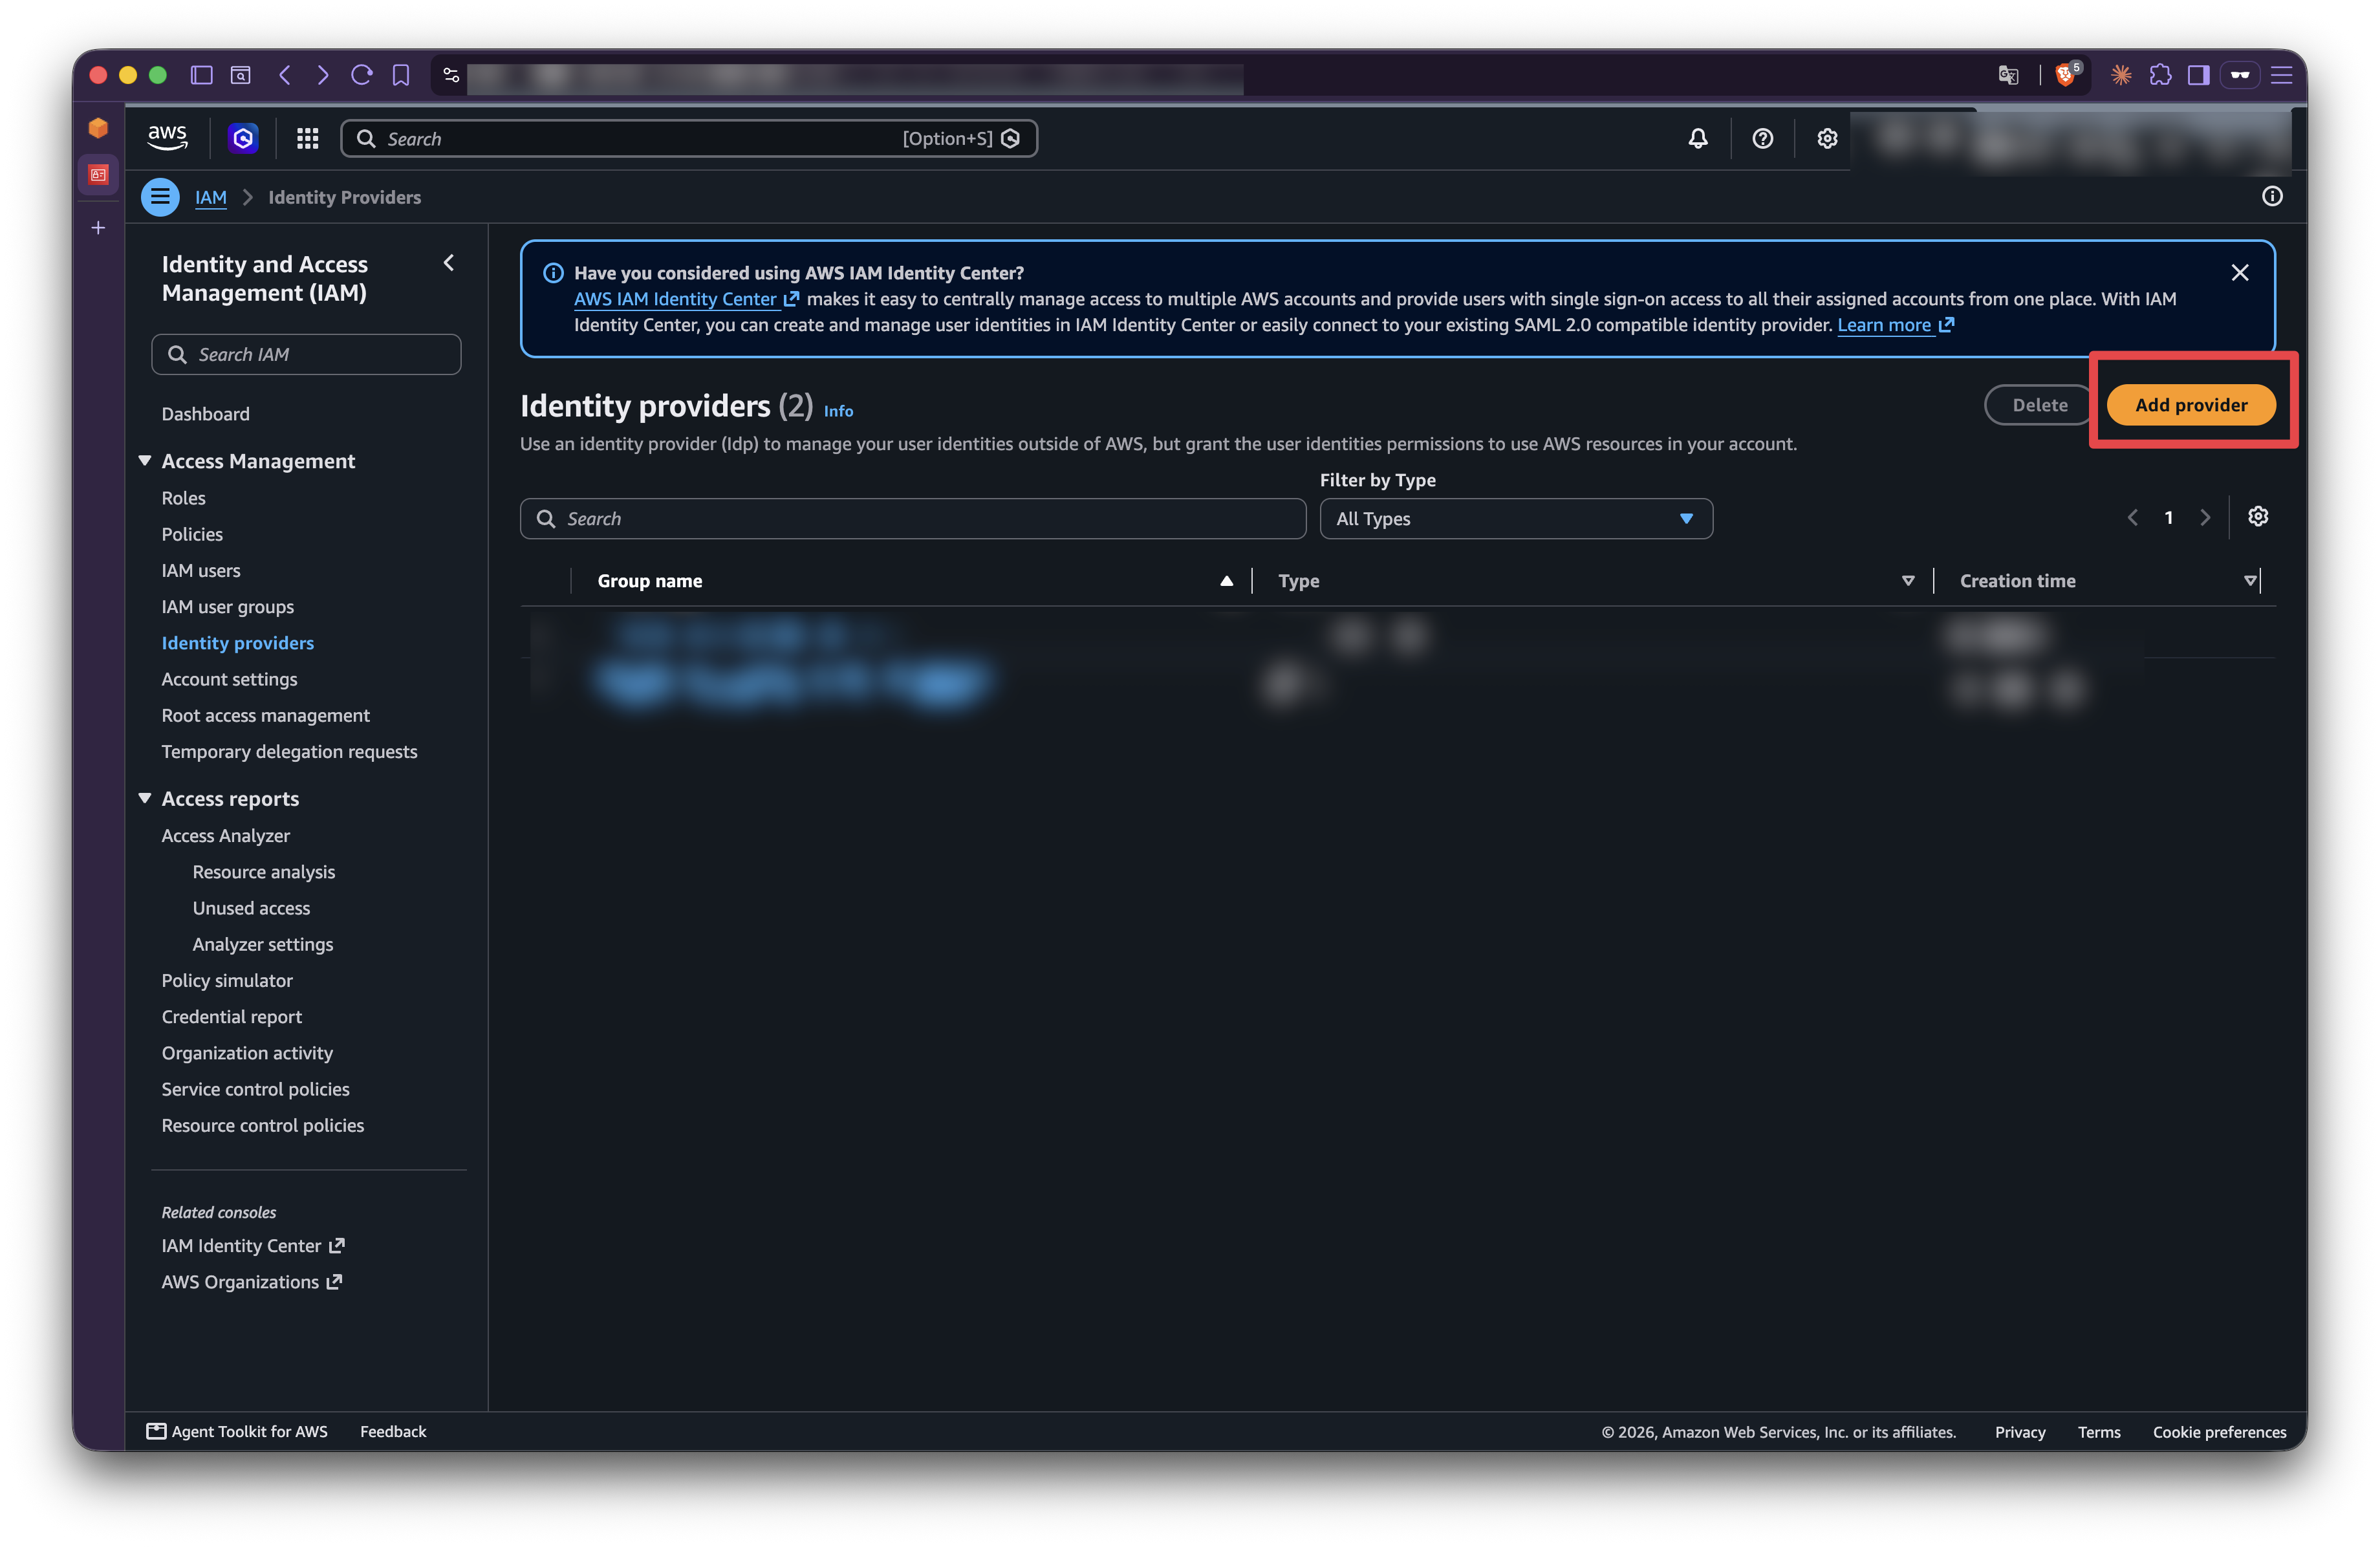Click the orange cube sidebar tab icon

click(98, 128)
